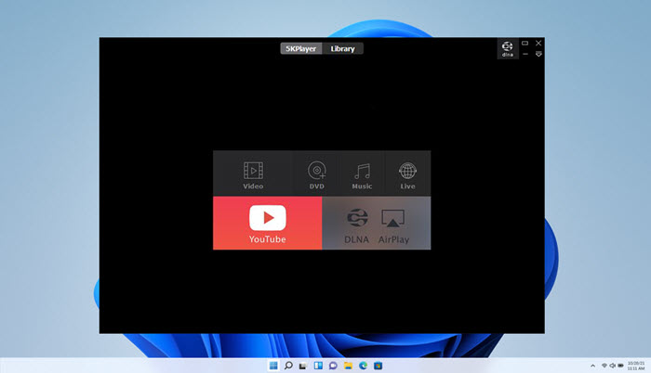Open the dropdown menu arrow in title bar
This screenshot has width=651, height=373.
coord(538,55)
